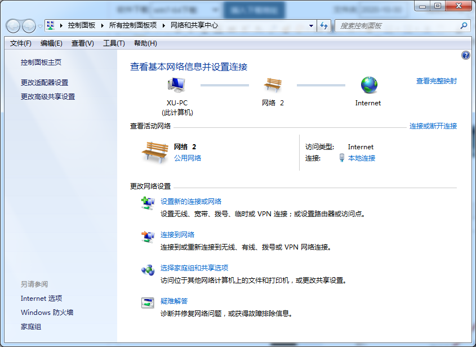Click the search magnifier icon
This screenshot has width=476, height=347.
(463, 25)
